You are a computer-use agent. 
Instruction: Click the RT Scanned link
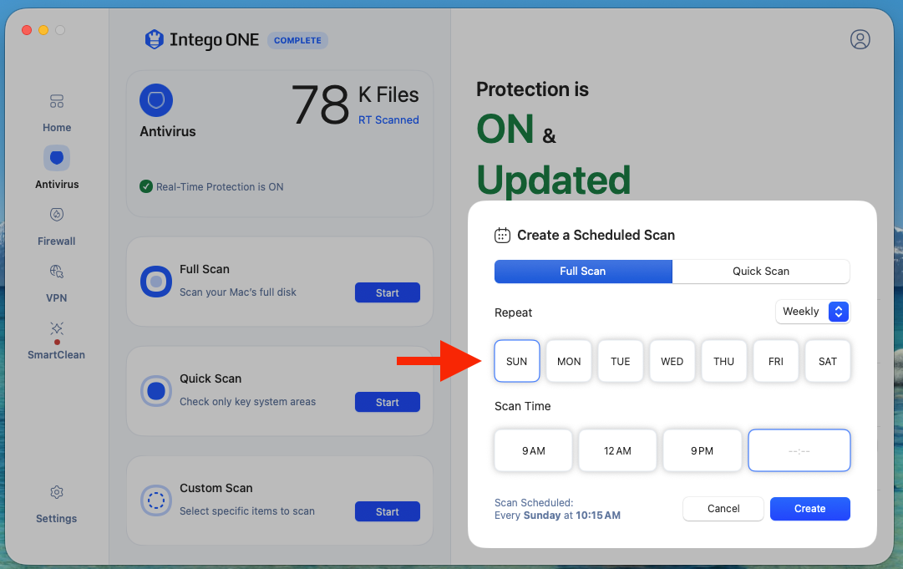point(388,119)
